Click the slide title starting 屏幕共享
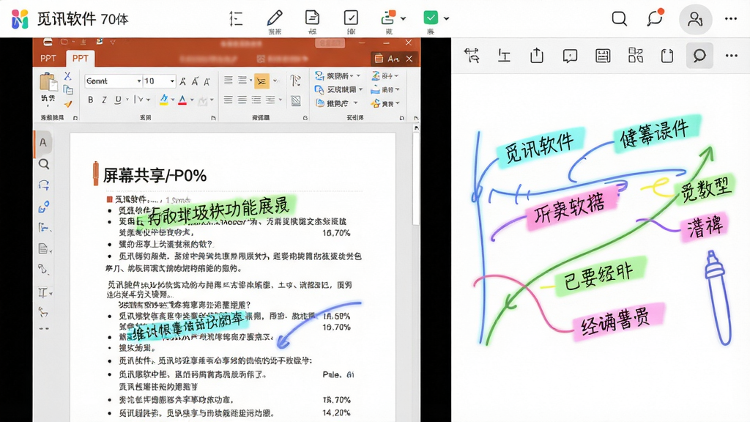The image size is (750, 422). coord(155,176)
